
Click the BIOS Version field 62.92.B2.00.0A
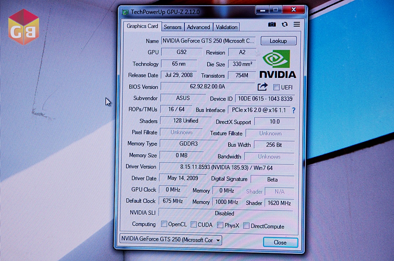[x=208, y=87]
